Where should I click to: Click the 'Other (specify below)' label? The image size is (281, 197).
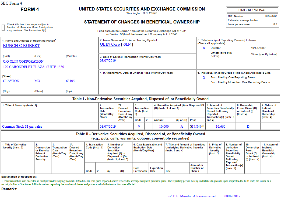pos(264,55)
